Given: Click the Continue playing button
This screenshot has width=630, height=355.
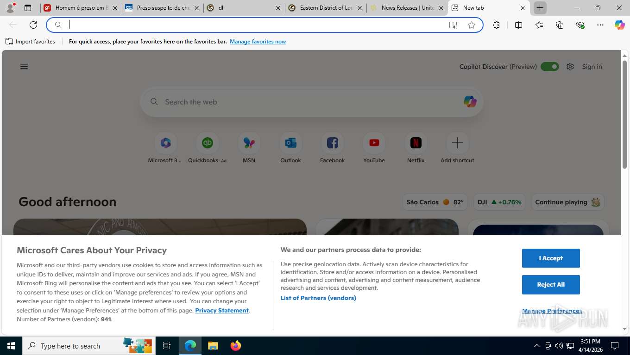Looking at the screenshot, I should point(567,202).
